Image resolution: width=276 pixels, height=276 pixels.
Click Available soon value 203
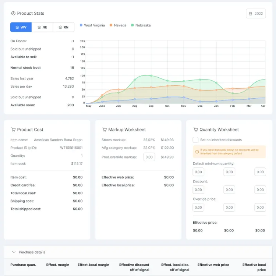click(x=71, y=105)
